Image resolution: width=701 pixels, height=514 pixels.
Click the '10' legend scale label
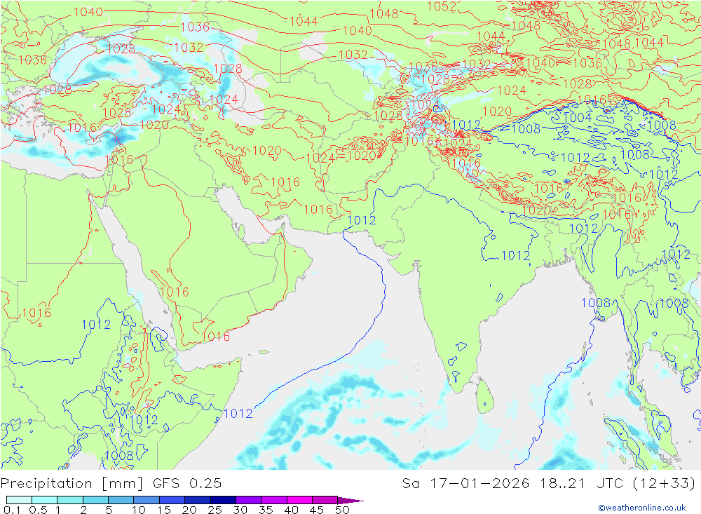138,510
